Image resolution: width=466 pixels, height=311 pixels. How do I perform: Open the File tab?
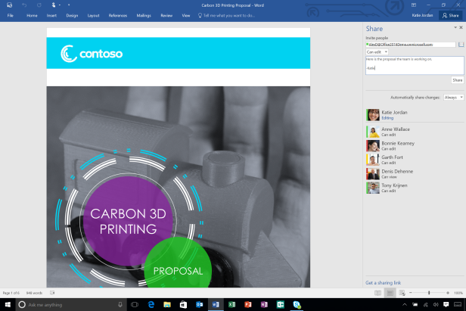click(x=11, y=15)
